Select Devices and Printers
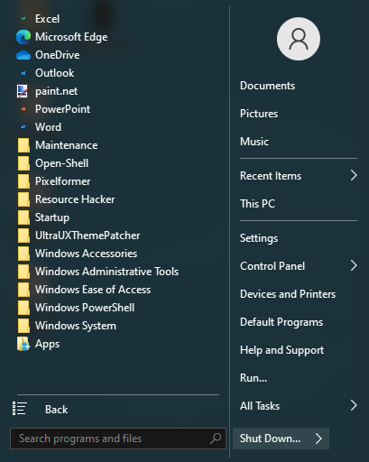This screenshot has height=462, width=369. pos(288,294)
